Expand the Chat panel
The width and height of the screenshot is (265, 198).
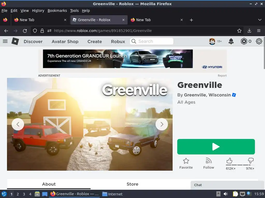coord(227,185)
